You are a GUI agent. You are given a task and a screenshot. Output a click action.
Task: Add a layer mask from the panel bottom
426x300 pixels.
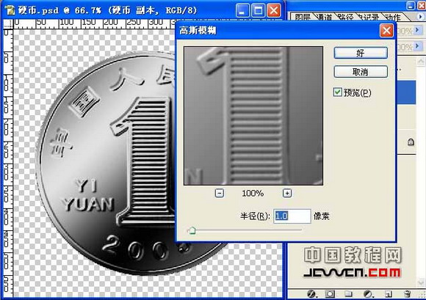330,293
